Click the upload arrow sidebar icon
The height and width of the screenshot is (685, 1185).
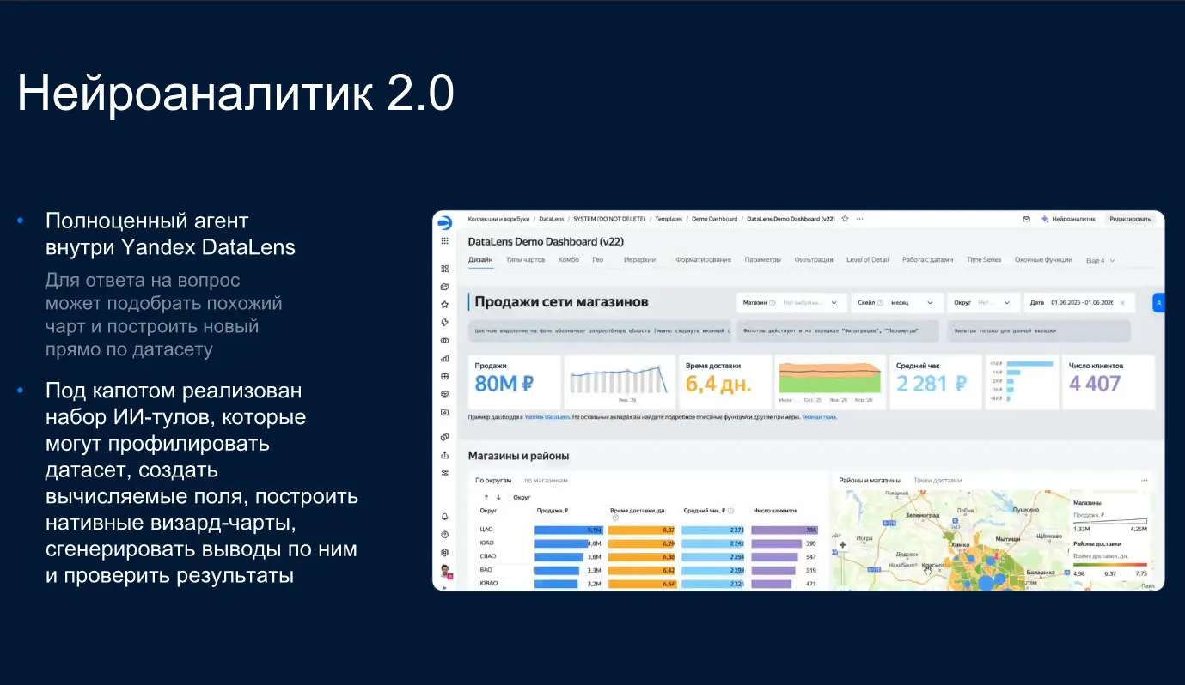pos(444,455)
